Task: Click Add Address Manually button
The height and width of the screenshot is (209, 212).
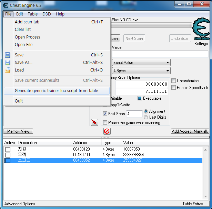Action: (190, 131)
